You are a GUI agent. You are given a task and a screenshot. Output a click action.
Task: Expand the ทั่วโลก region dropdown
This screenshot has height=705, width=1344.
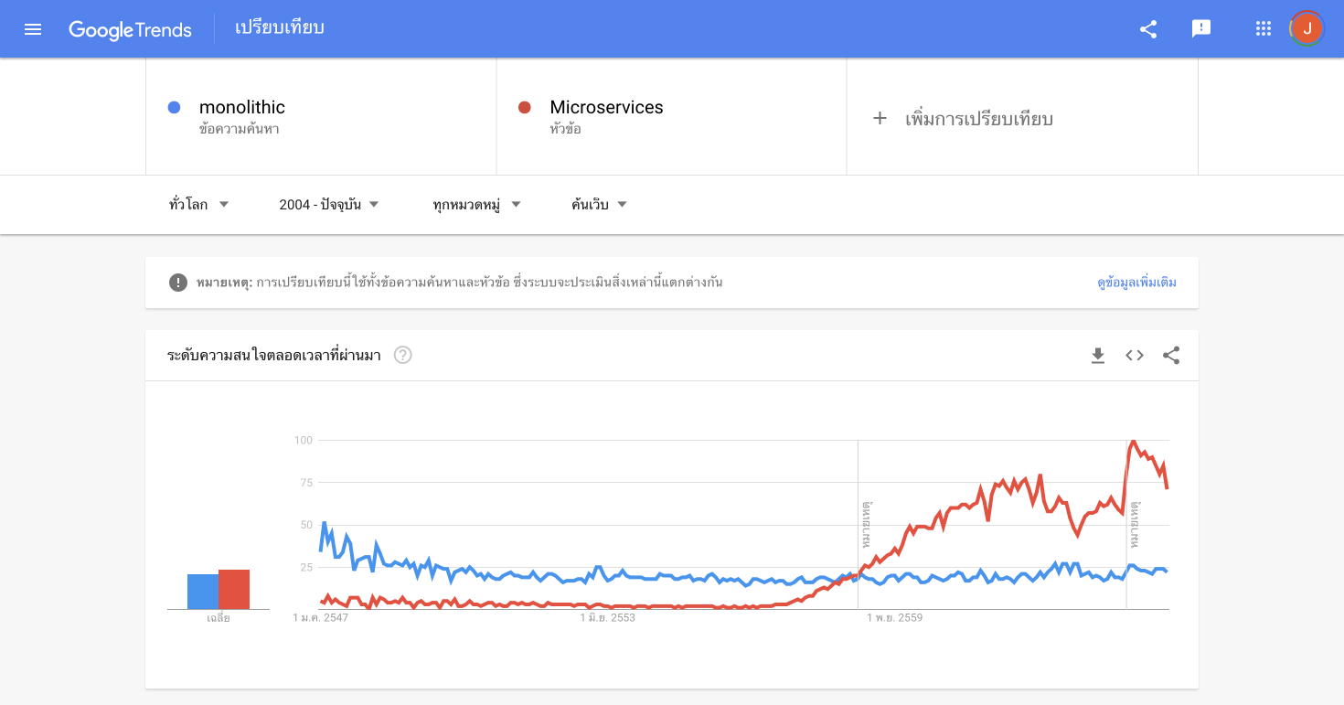coord(198,205)
